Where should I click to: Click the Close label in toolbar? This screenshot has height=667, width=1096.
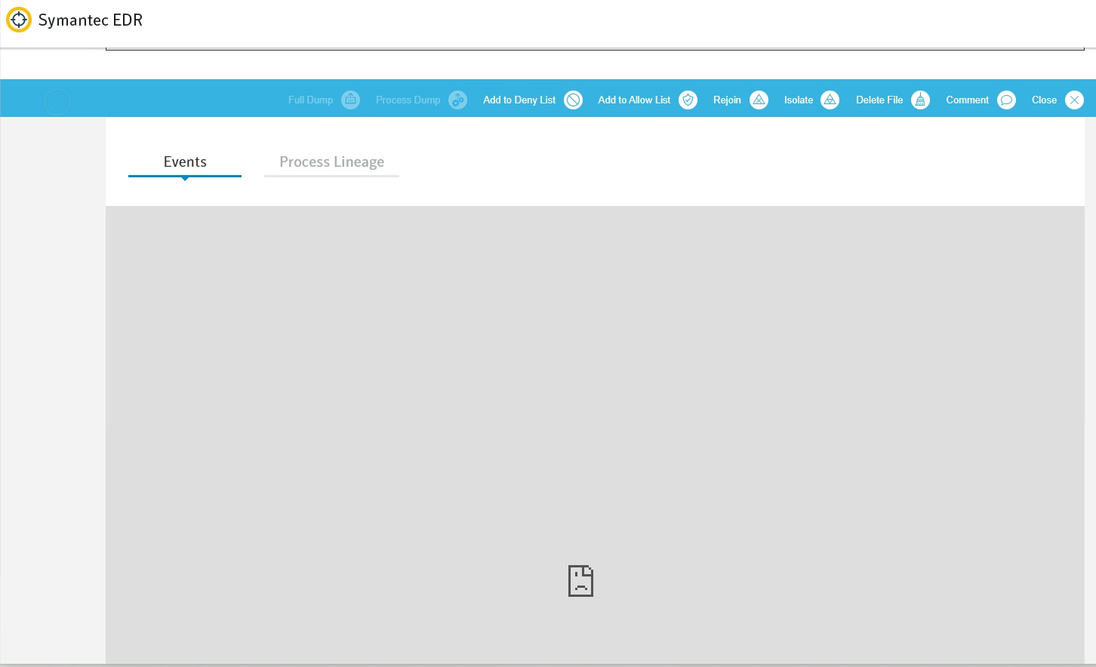coord(1045,100)
